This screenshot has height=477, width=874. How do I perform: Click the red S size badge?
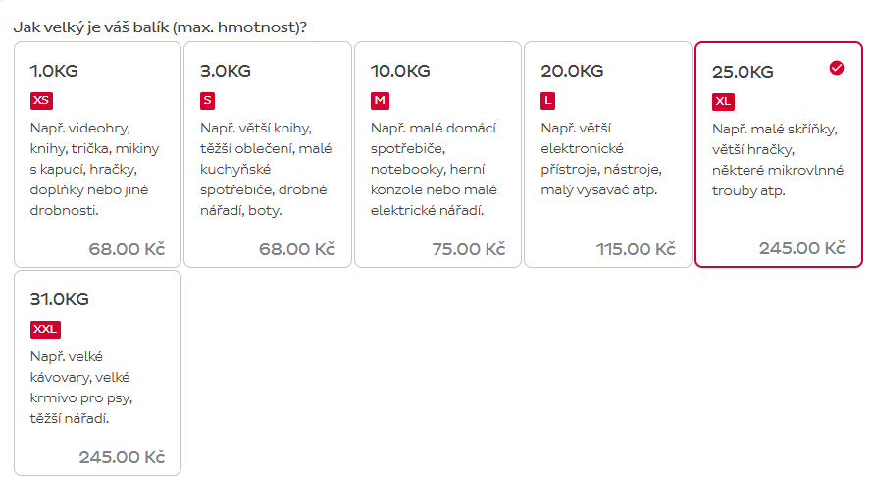pos(207,100)
